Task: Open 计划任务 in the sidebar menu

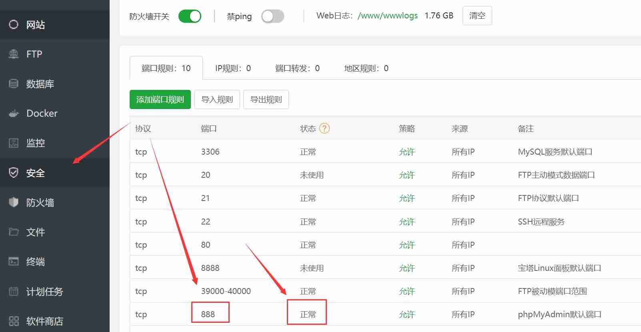Action: click(x=45, y=292)
